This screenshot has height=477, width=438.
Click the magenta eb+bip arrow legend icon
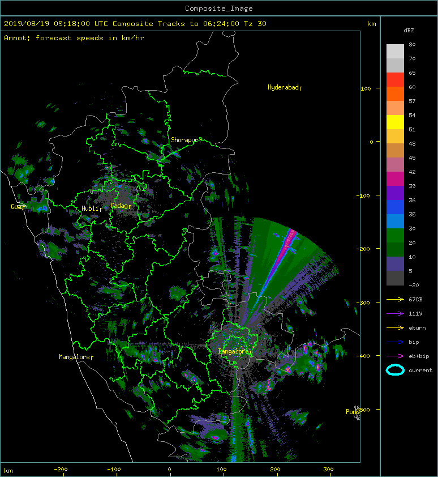click(x=395, y=356)
